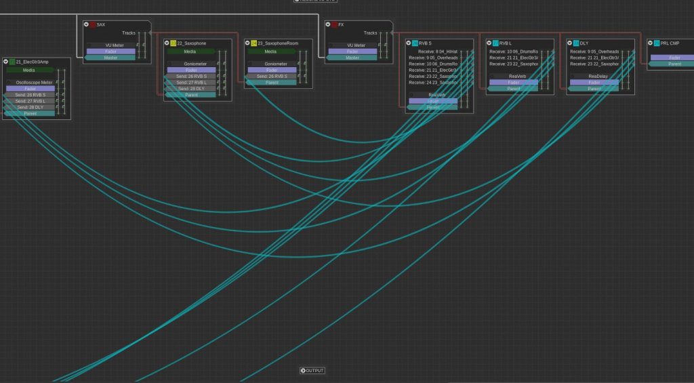Click the OUTPUT node at the bottom

point(312,371)
